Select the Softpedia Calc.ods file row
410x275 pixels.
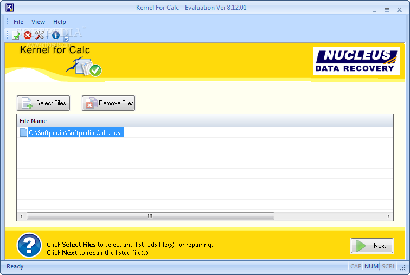[x=205, y=132]
